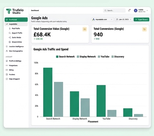Toggle Discovery legend entry
154x136 pixels.
point(118,57)
